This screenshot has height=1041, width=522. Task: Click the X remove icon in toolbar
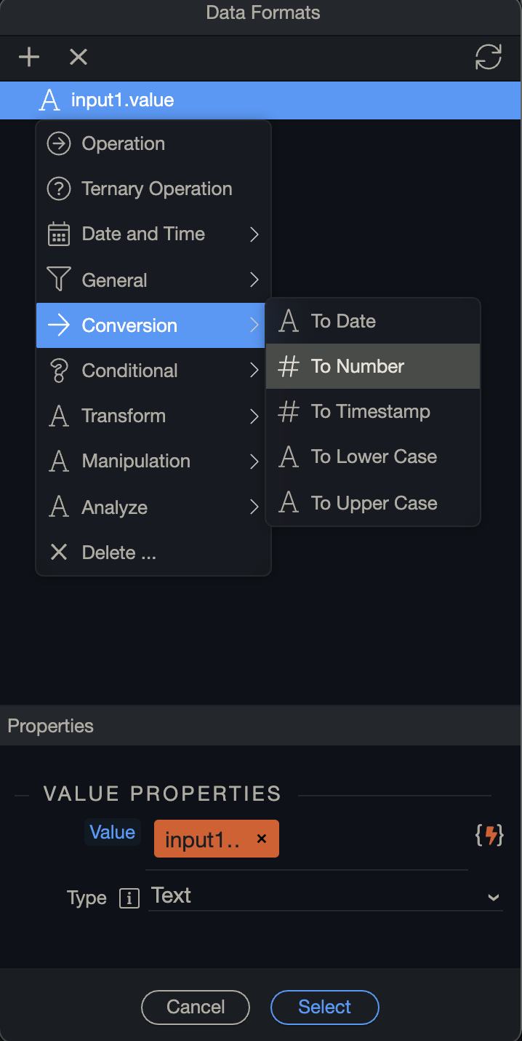(79, 57)
